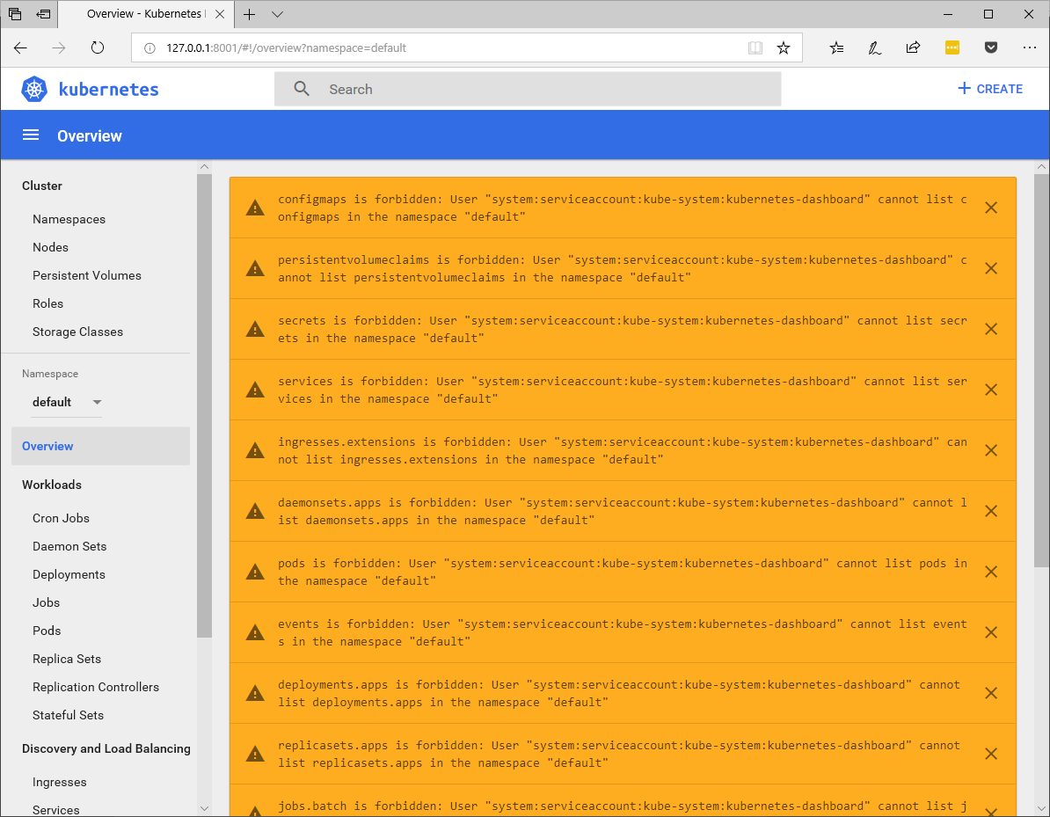Dismiss the pods forbidden warning

(x=991, y=572)
